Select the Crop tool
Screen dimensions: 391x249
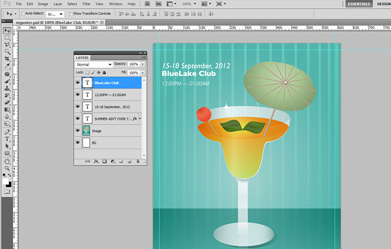(7, 59)
